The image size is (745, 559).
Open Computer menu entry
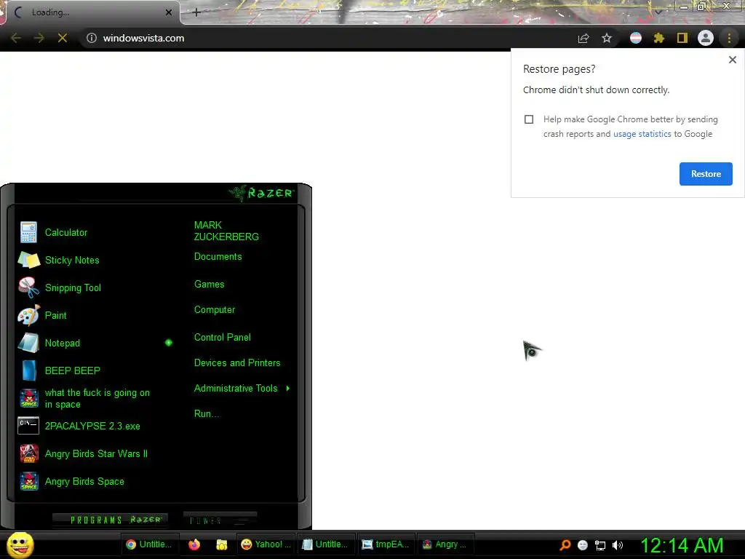point(215,310)
